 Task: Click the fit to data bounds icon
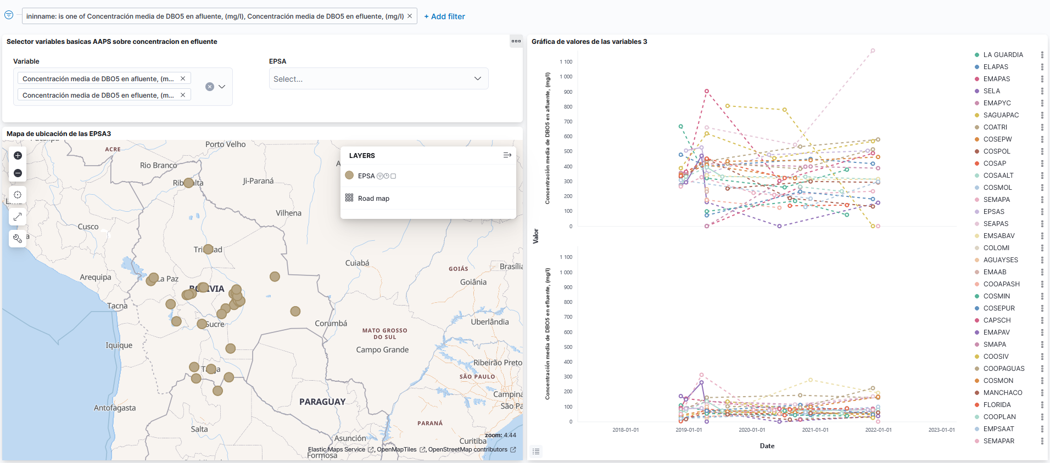(x=18, y=195)
